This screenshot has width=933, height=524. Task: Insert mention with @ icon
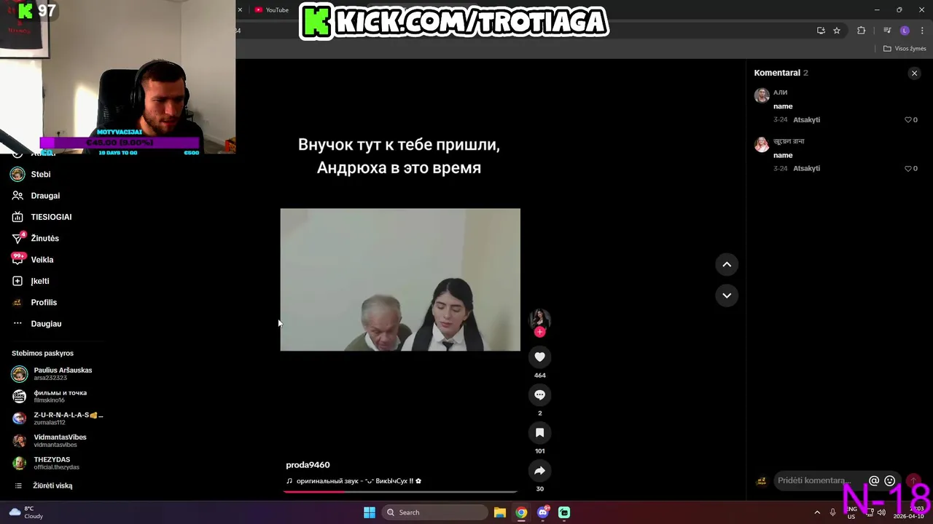(x=874, y=480)
